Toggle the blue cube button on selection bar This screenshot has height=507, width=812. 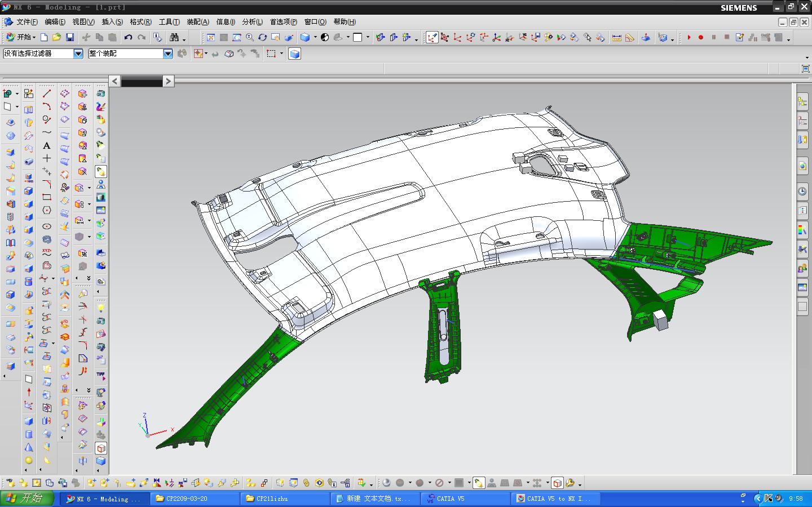pos(294,54)
